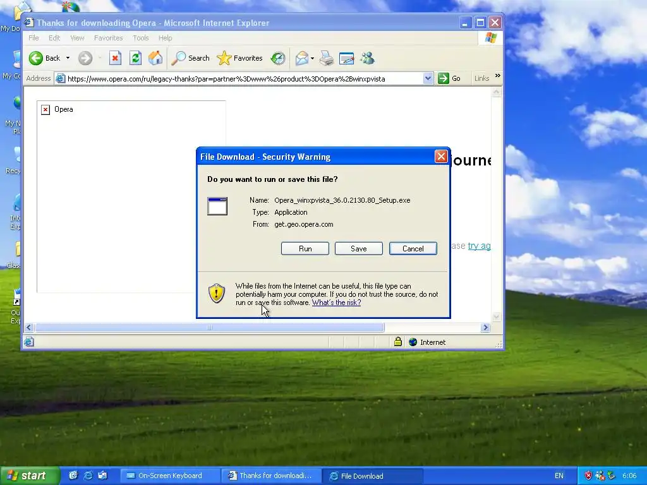Open the Favorites star panel
The width and height of the screenshot is (647, 485).
point(239,58)
